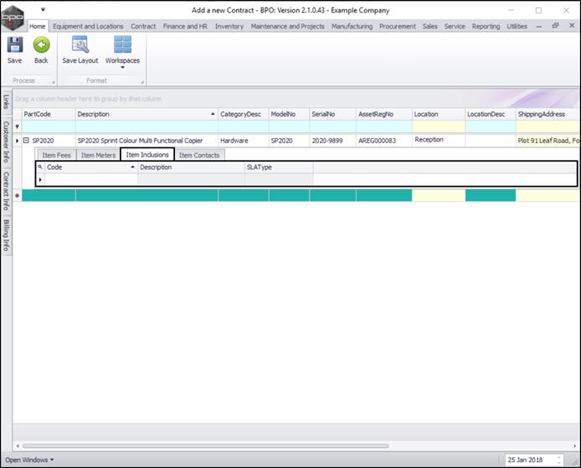Open the Billing Info side panel
581x468 pixels.
7,235
